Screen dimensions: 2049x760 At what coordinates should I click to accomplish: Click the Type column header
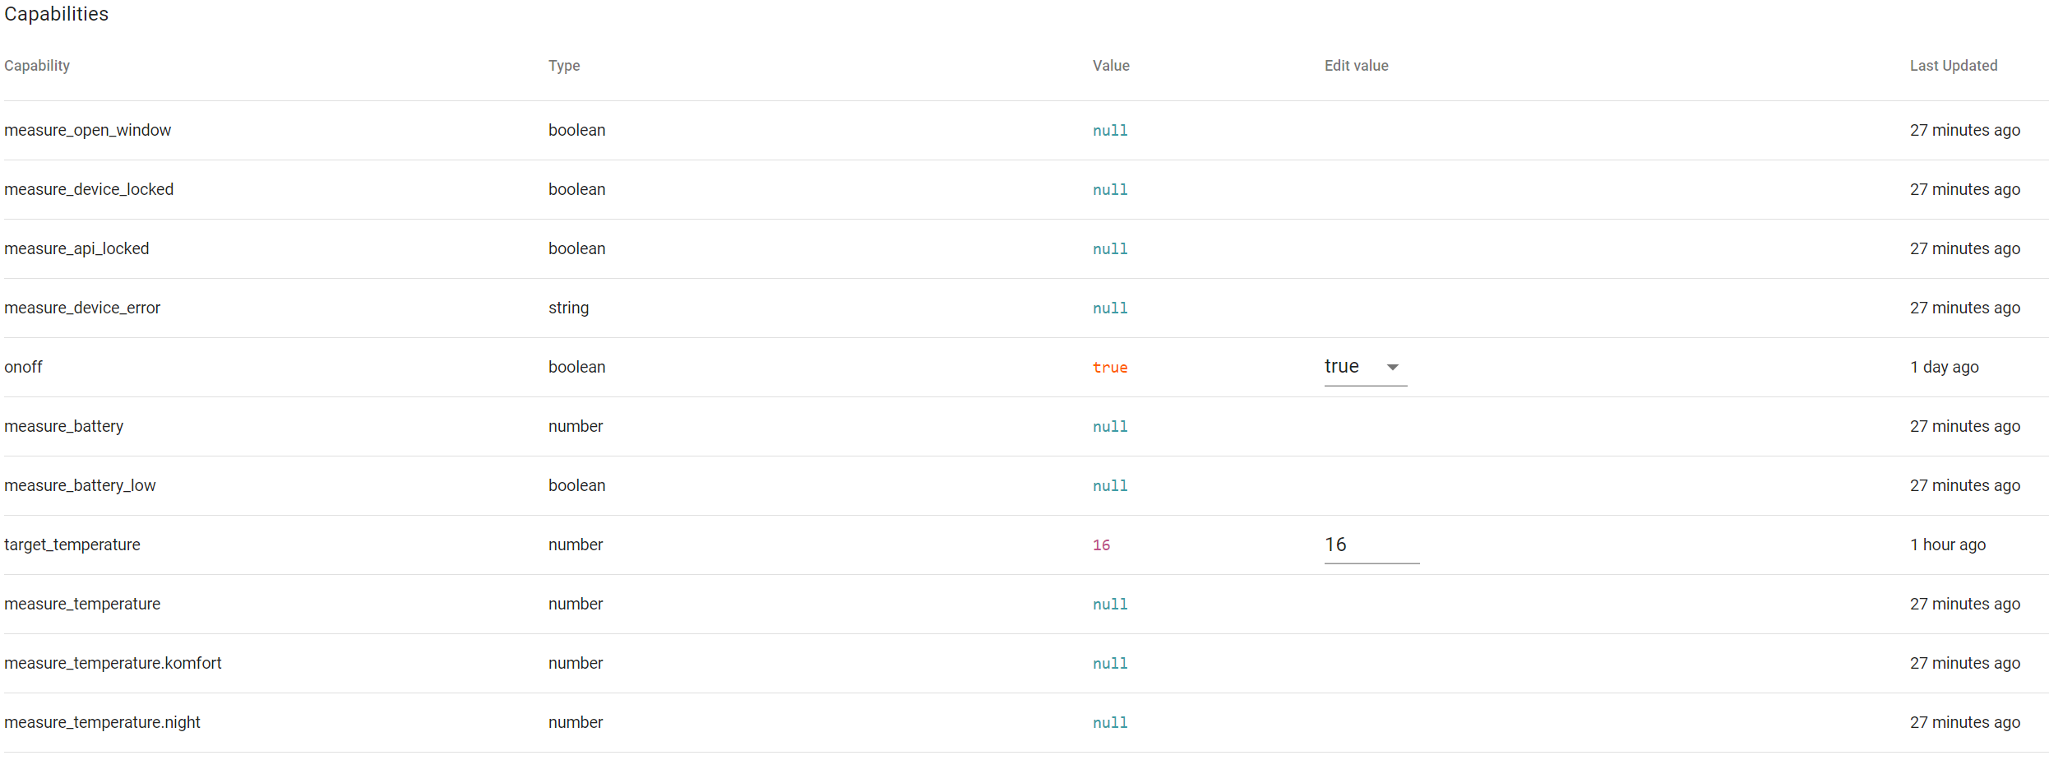tap(564, 66)
